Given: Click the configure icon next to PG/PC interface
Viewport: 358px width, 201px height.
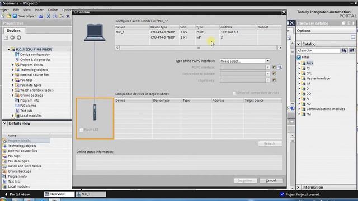Looking at the screenshot, I should [274, 67].
